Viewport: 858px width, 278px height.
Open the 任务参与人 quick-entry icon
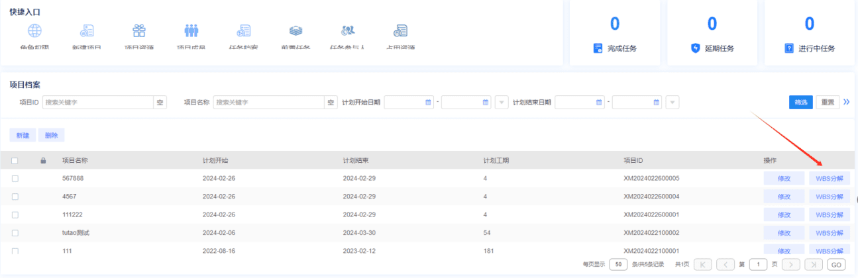[x=348, y=30]
